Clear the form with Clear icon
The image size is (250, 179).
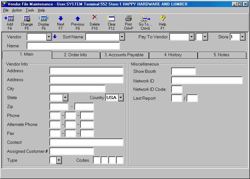(x=112, y=19)
